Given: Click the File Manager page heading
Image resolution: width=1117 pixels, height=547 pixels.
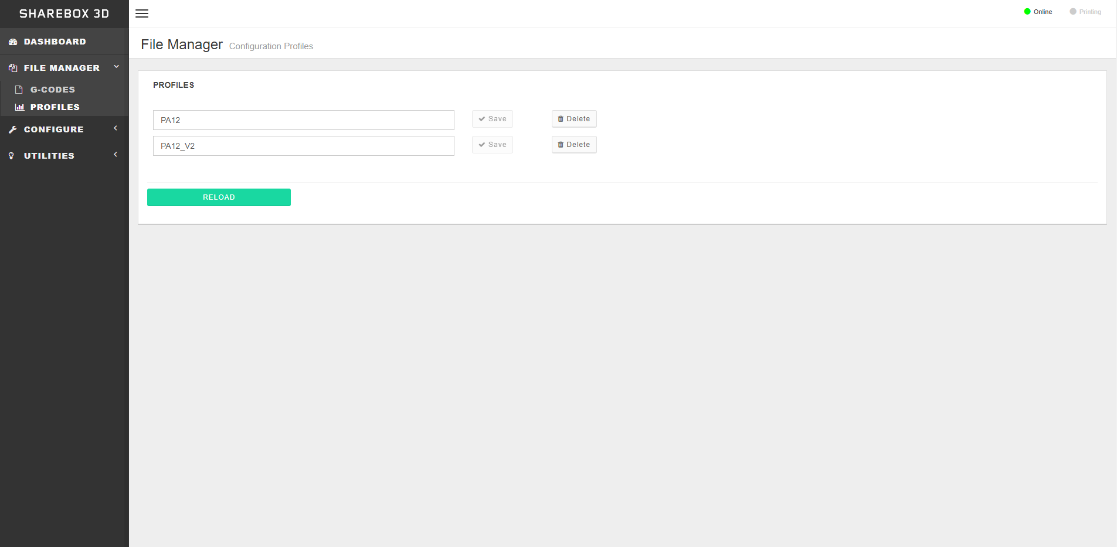Looking at the screenshot, I should (182, 45).
